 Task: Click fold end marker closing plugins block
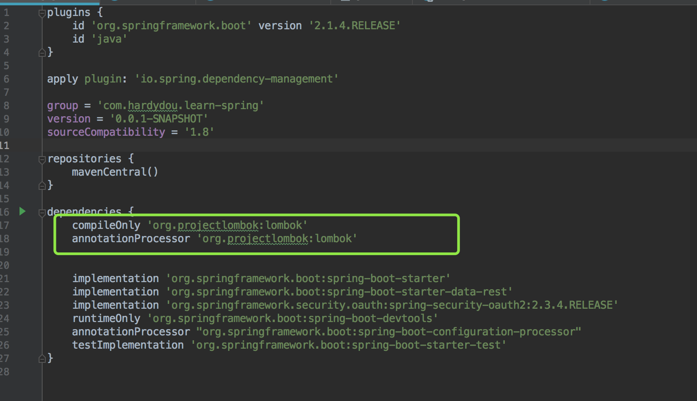tap(42, 53)
